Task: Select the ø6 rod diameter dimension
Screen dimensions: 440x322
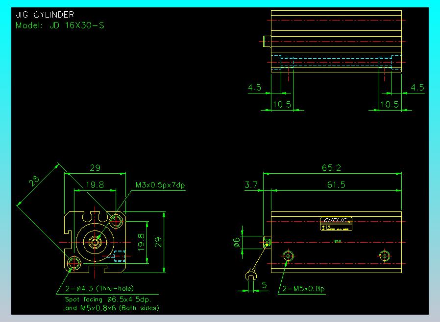Action: pyautogui.click(x=237, y=242)
